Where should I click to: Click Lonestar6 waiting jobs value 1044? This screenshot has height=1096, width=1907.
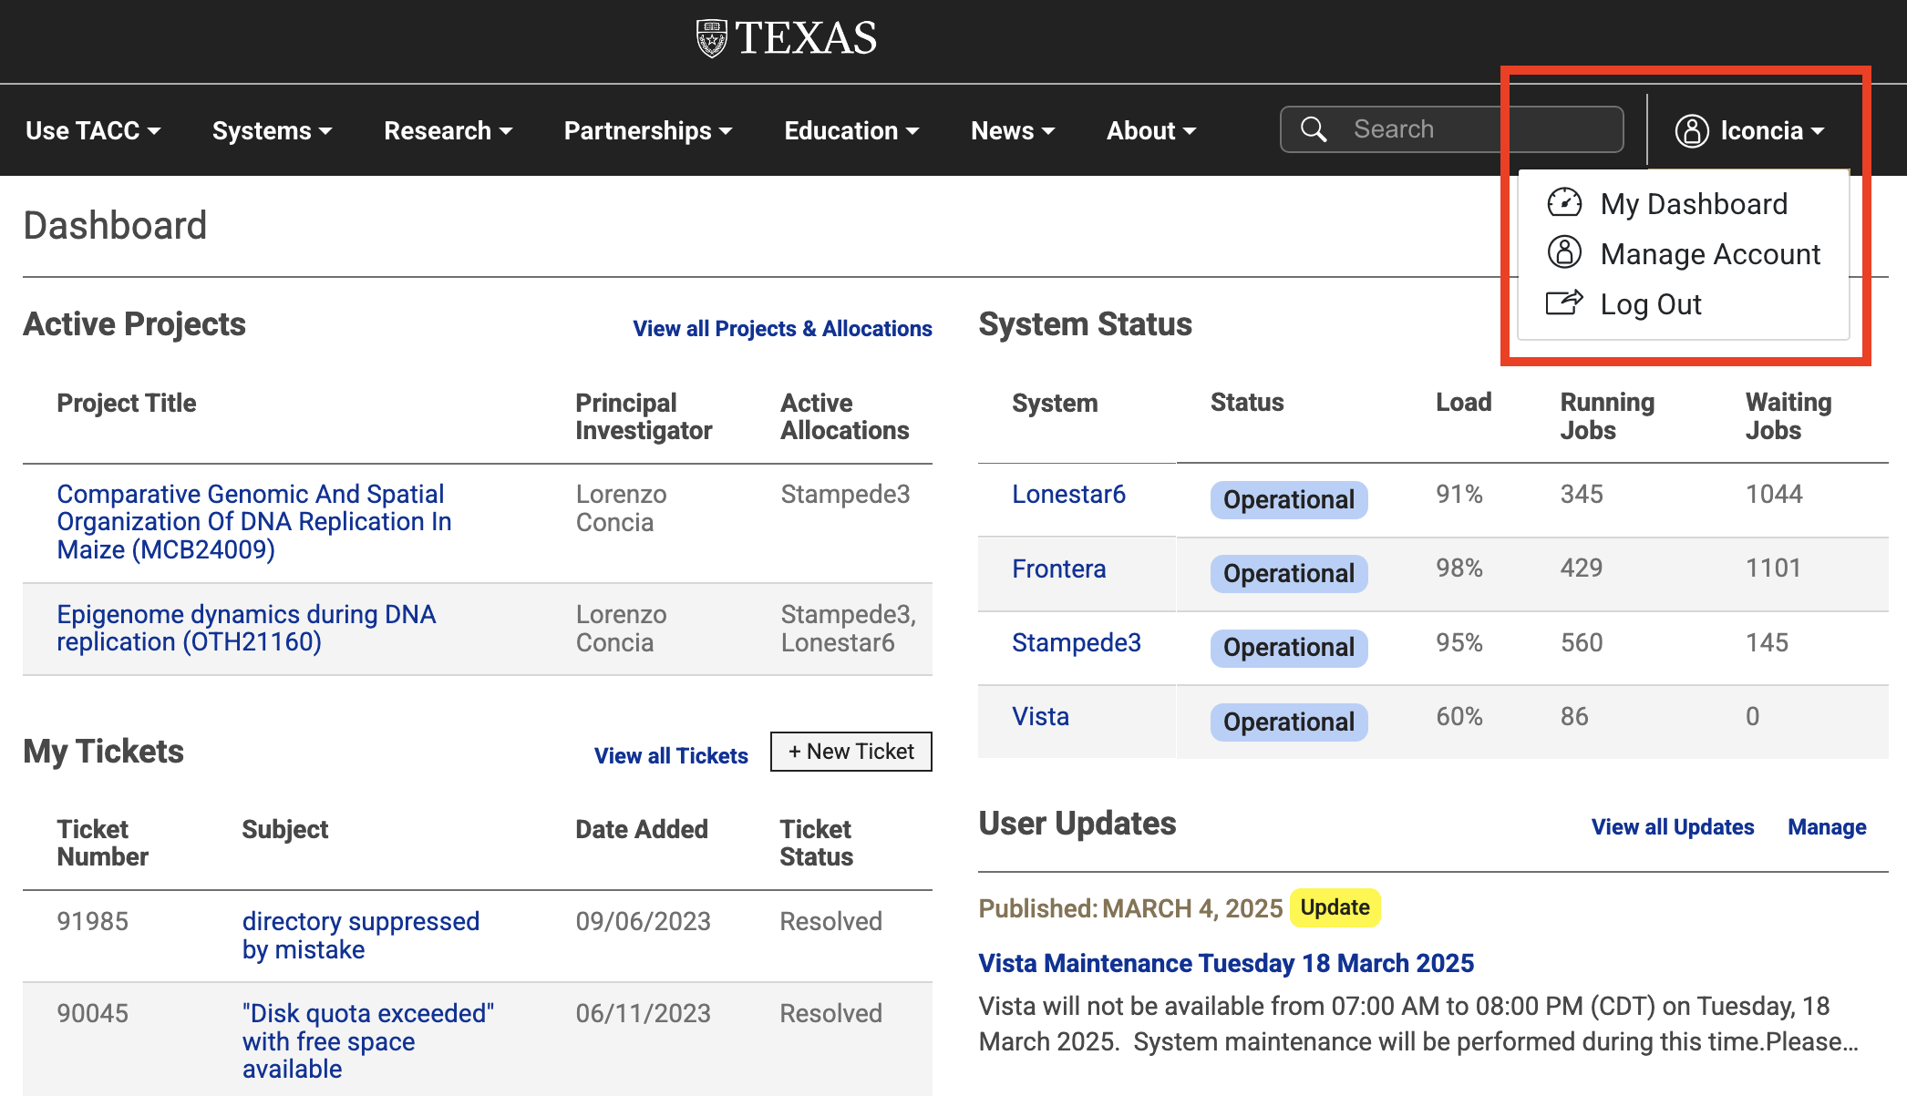click(x=1774, y=494)
